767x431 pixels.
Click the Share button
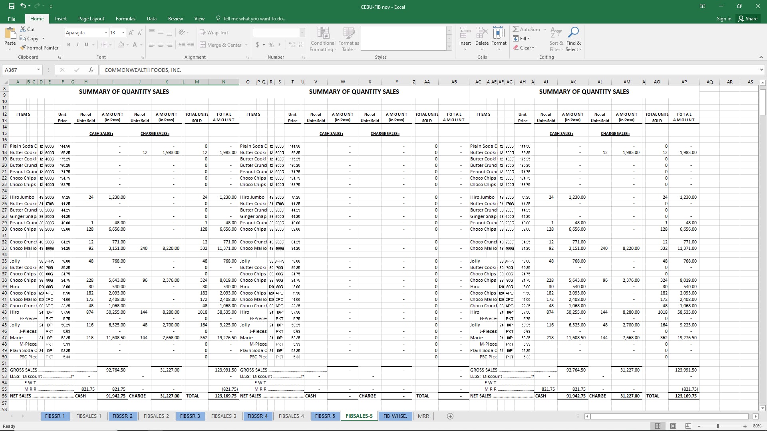(x=748, y=19)
